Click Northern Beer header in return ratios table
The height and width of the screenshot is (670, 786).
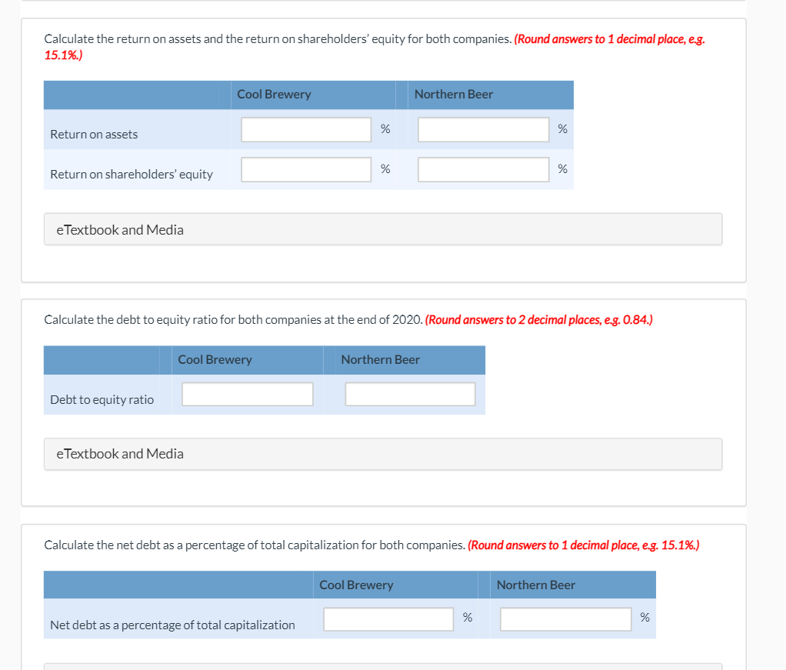(454, 95)
